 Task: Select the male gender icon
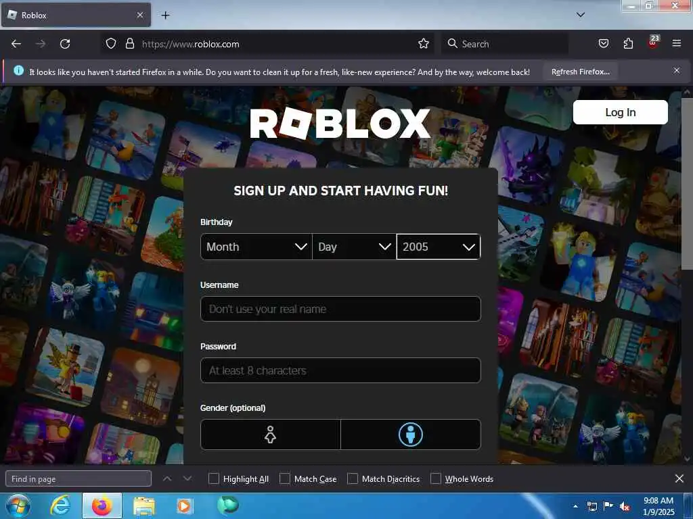point(411,435)
